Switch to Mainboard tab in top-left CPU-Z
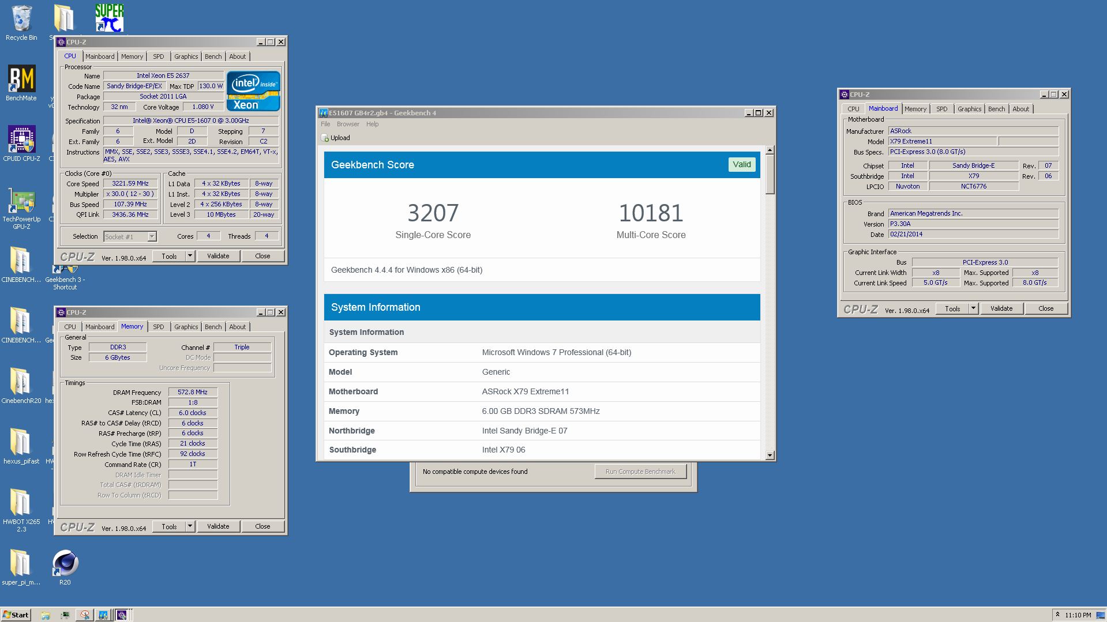The image size is (1107, 622). pos(100,56)
